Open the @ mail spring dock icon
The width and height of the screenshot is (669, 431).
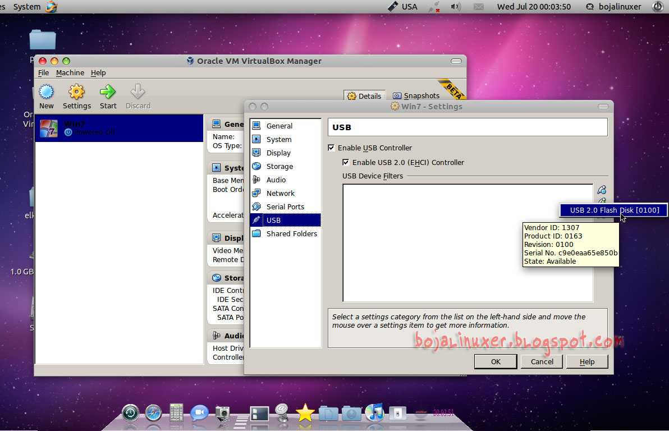click(x=282, y=412)
